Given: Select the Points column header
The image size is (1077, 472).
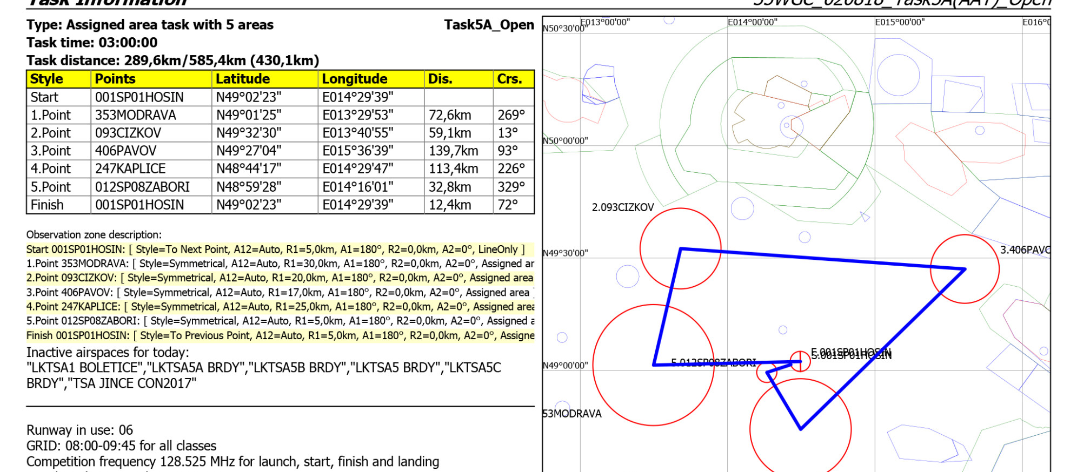Looking at the screenshot, I should pos(115,79).
